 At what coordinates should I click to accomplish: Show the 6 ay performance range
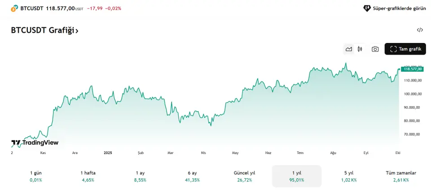(x=193, y=176)
